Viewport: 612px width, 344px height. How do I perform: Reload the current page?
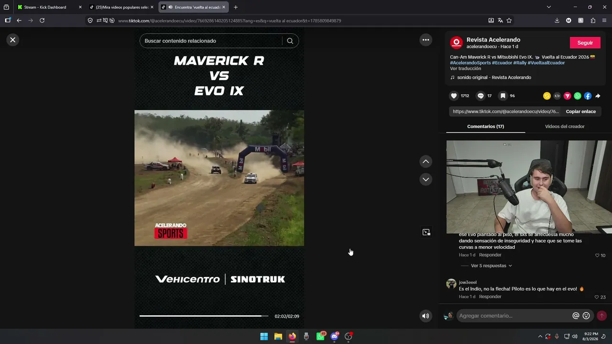(42, 21)
